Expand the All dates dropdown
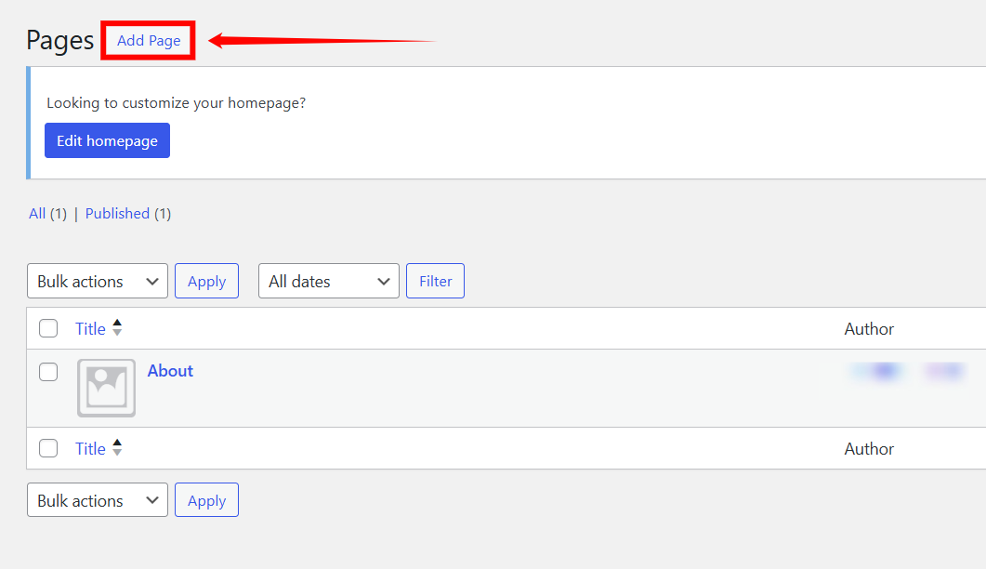The width and height of the screenshot is (986, 569). point(328,281)
